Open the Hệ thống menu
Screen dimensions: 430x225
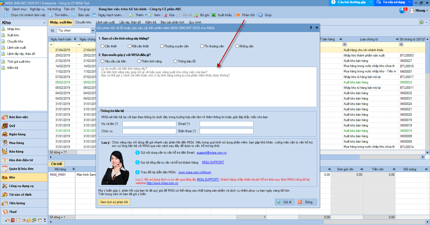[x=54, y=9]
